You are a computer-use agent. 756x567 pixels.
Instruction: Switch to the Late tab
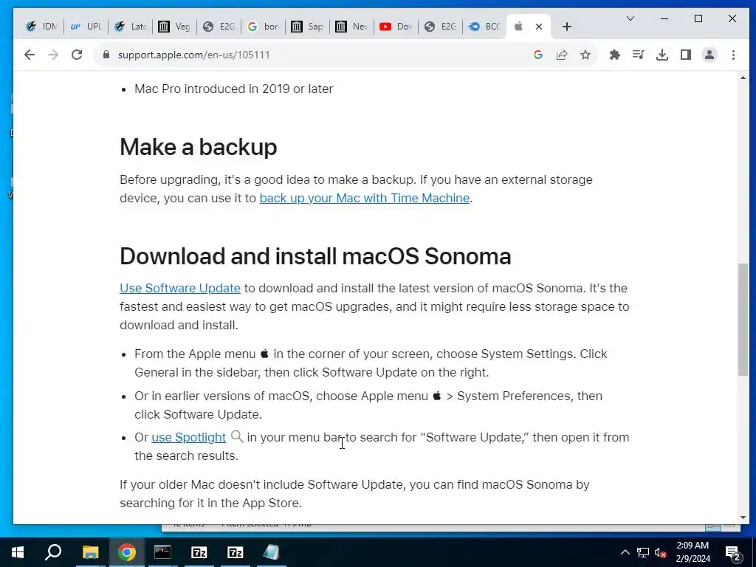pyautogui.click(x=130, y=27)
